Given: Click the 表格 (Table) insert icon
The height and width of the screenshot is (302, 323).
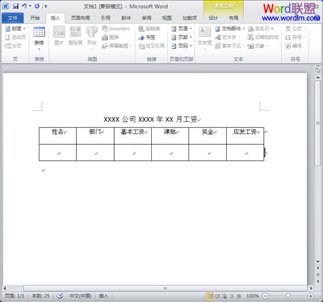Looking at the screenshot, I should point(39,36).
